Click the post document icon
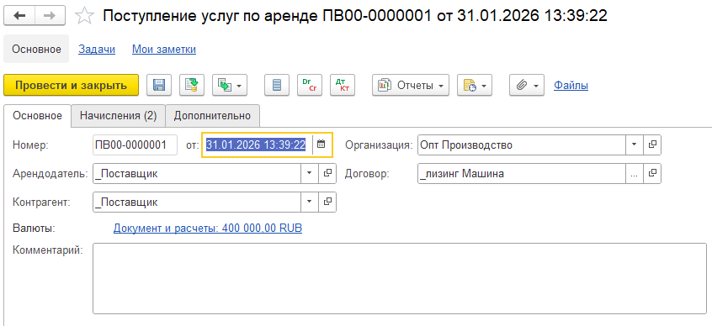 [192, 85]
